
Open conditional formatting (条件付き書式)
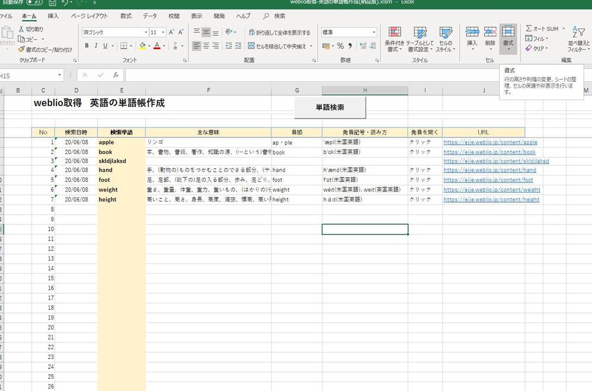(x=395, y=39)
